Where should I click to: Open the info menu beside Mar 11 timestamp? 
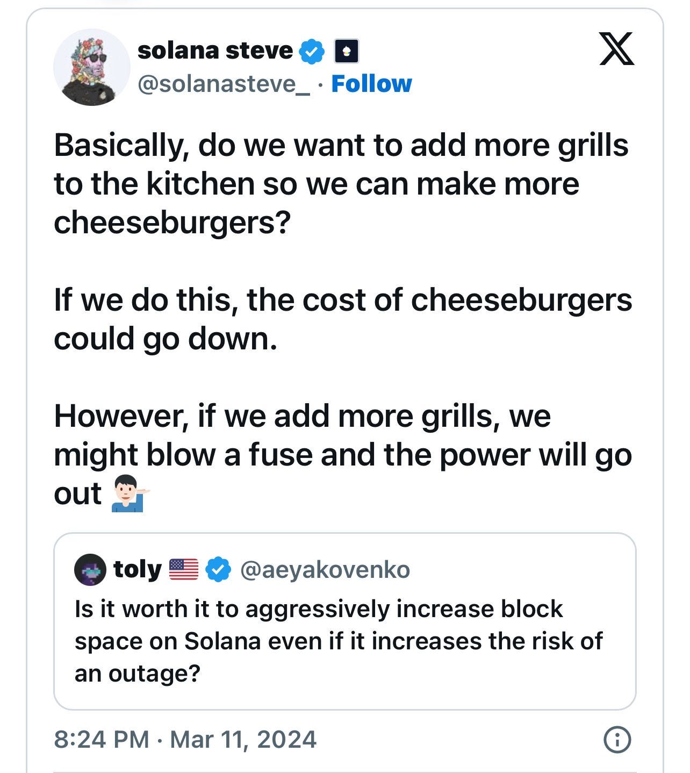point(616,739)
